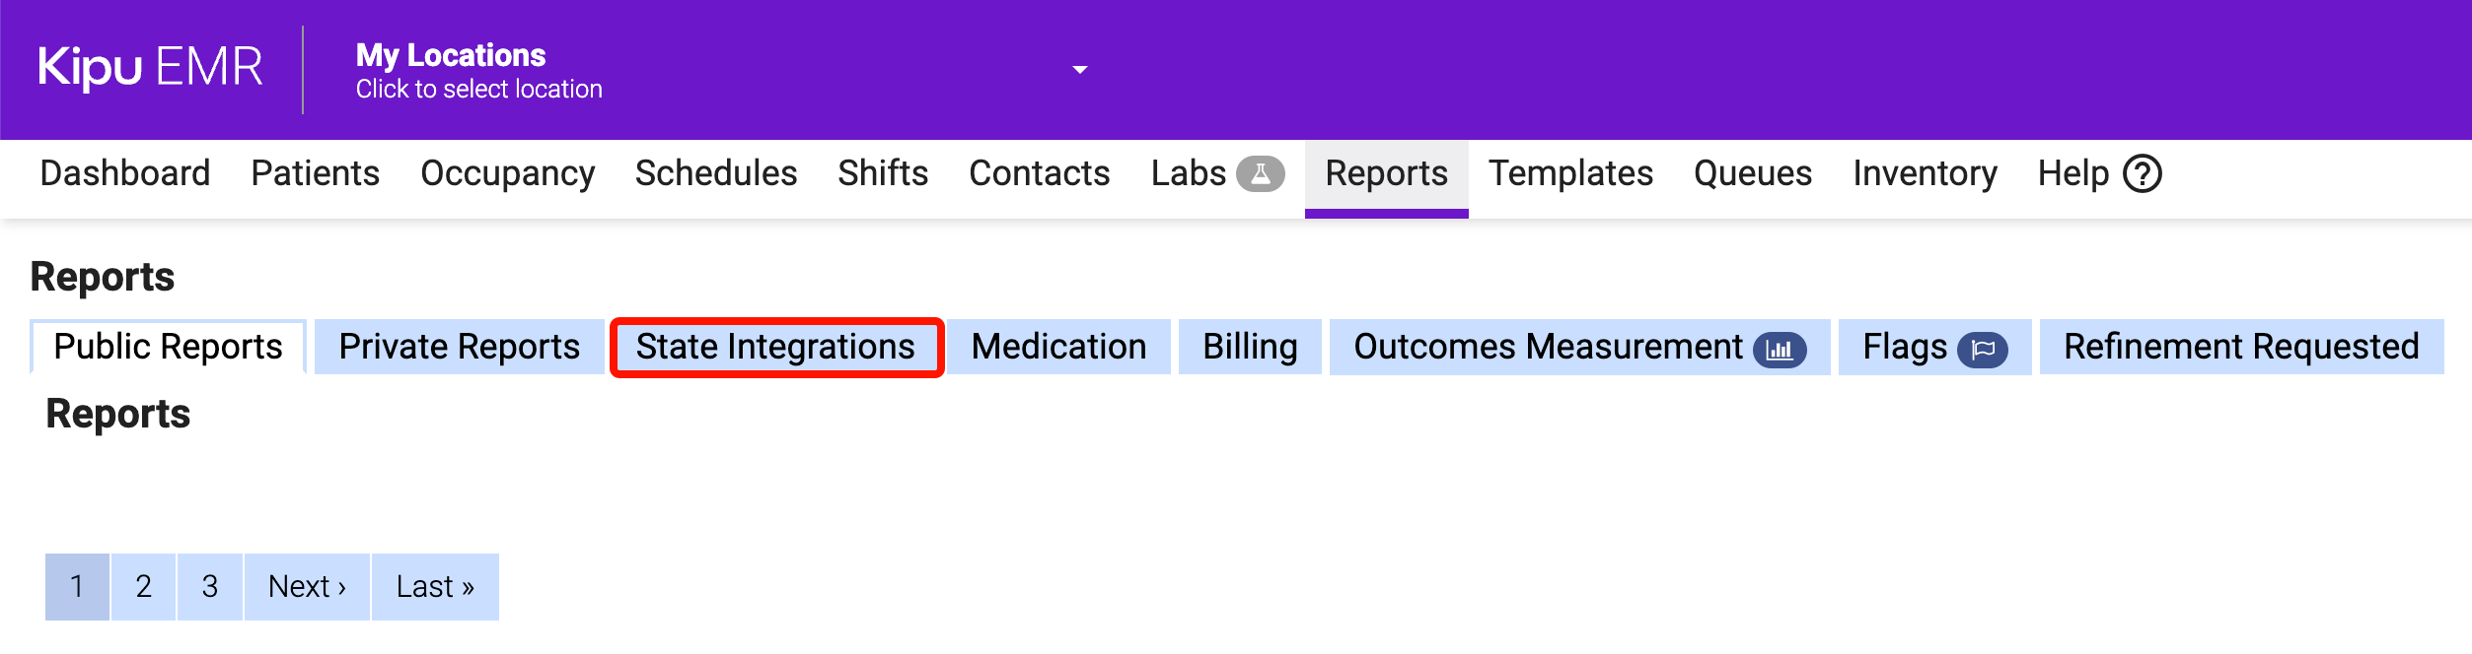
Task: Open the My Locations selector
Action: tap(478, 71)
